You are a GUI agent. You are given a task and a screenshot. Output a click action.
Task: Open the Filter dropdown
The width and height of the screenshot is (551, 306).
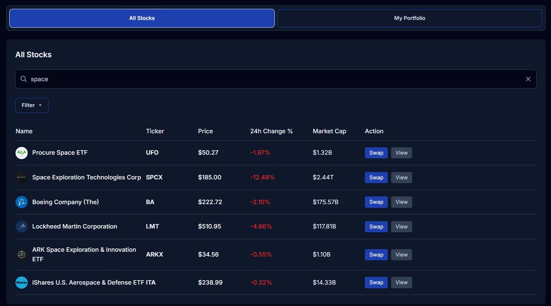[32, 105]
